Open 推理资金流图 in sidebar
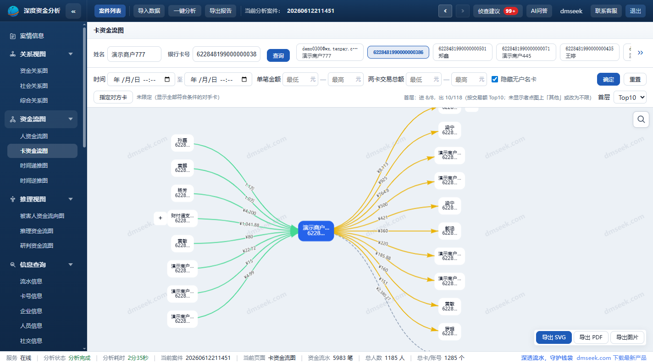Screen dimensions: 653x364 click(x=37, y=231)
